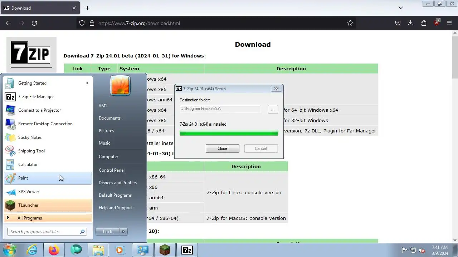
Task: Open Getting Started in Start menu
Action: tap(48, 83)
